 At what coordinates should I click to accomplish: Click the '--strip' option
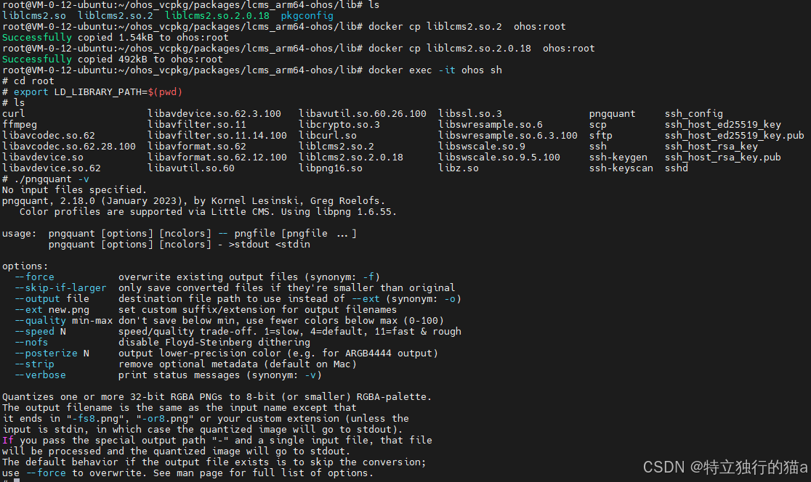coord(34,364)
